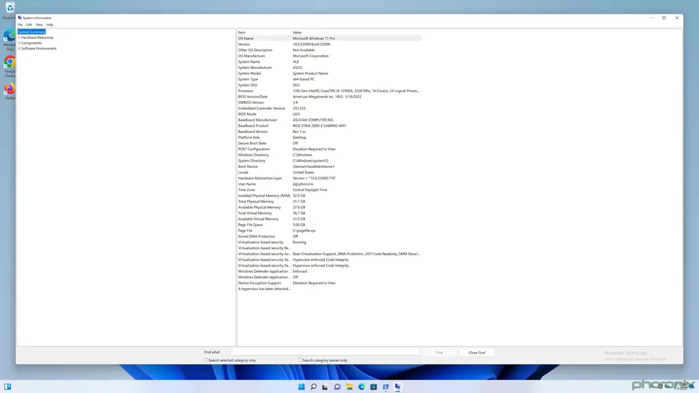Launch the Google Chrome desktop shortcut
This screenshot has width=699, height=393.
(10, 62)
